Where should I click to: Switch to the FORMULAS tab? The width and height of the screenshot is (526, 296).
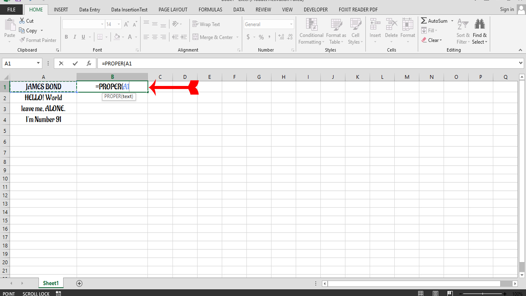point(210,10)
